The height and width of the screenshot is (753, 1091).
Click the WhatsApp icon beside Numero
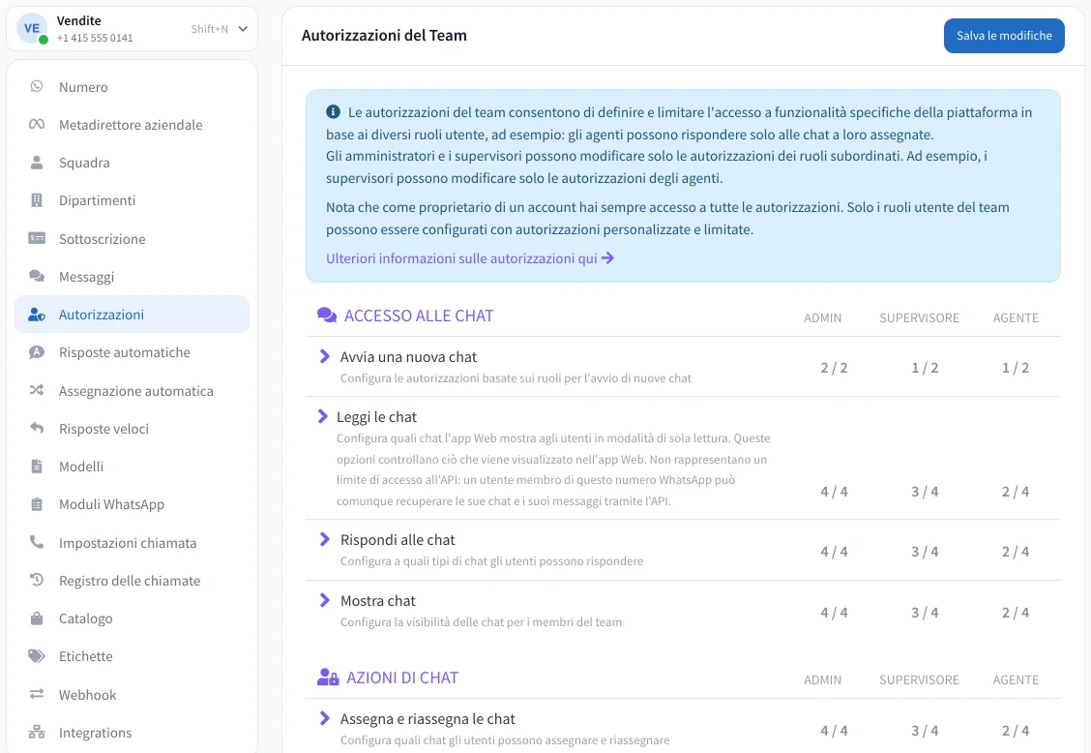(x=37, y=86)
